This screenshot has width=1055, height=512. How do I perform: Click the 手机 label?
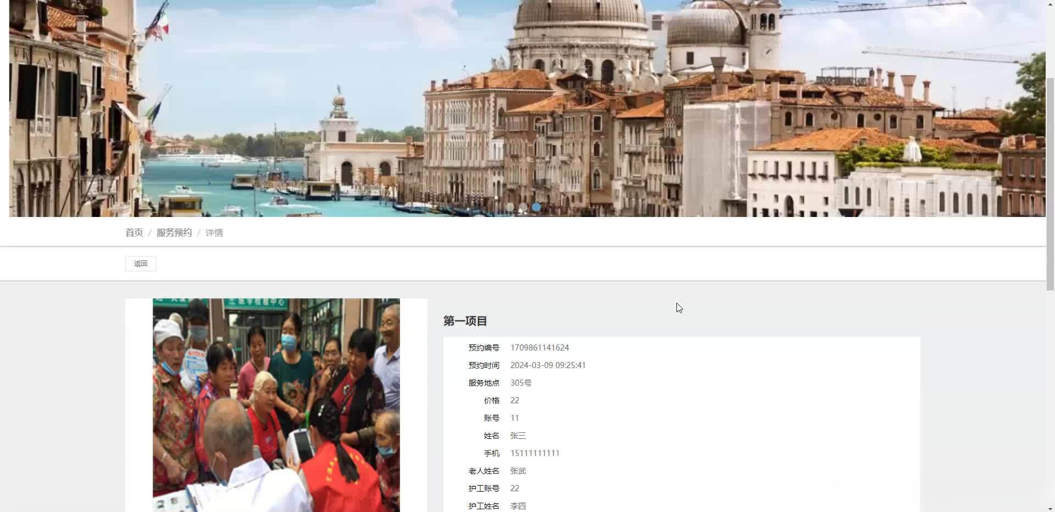pos(492,453)
